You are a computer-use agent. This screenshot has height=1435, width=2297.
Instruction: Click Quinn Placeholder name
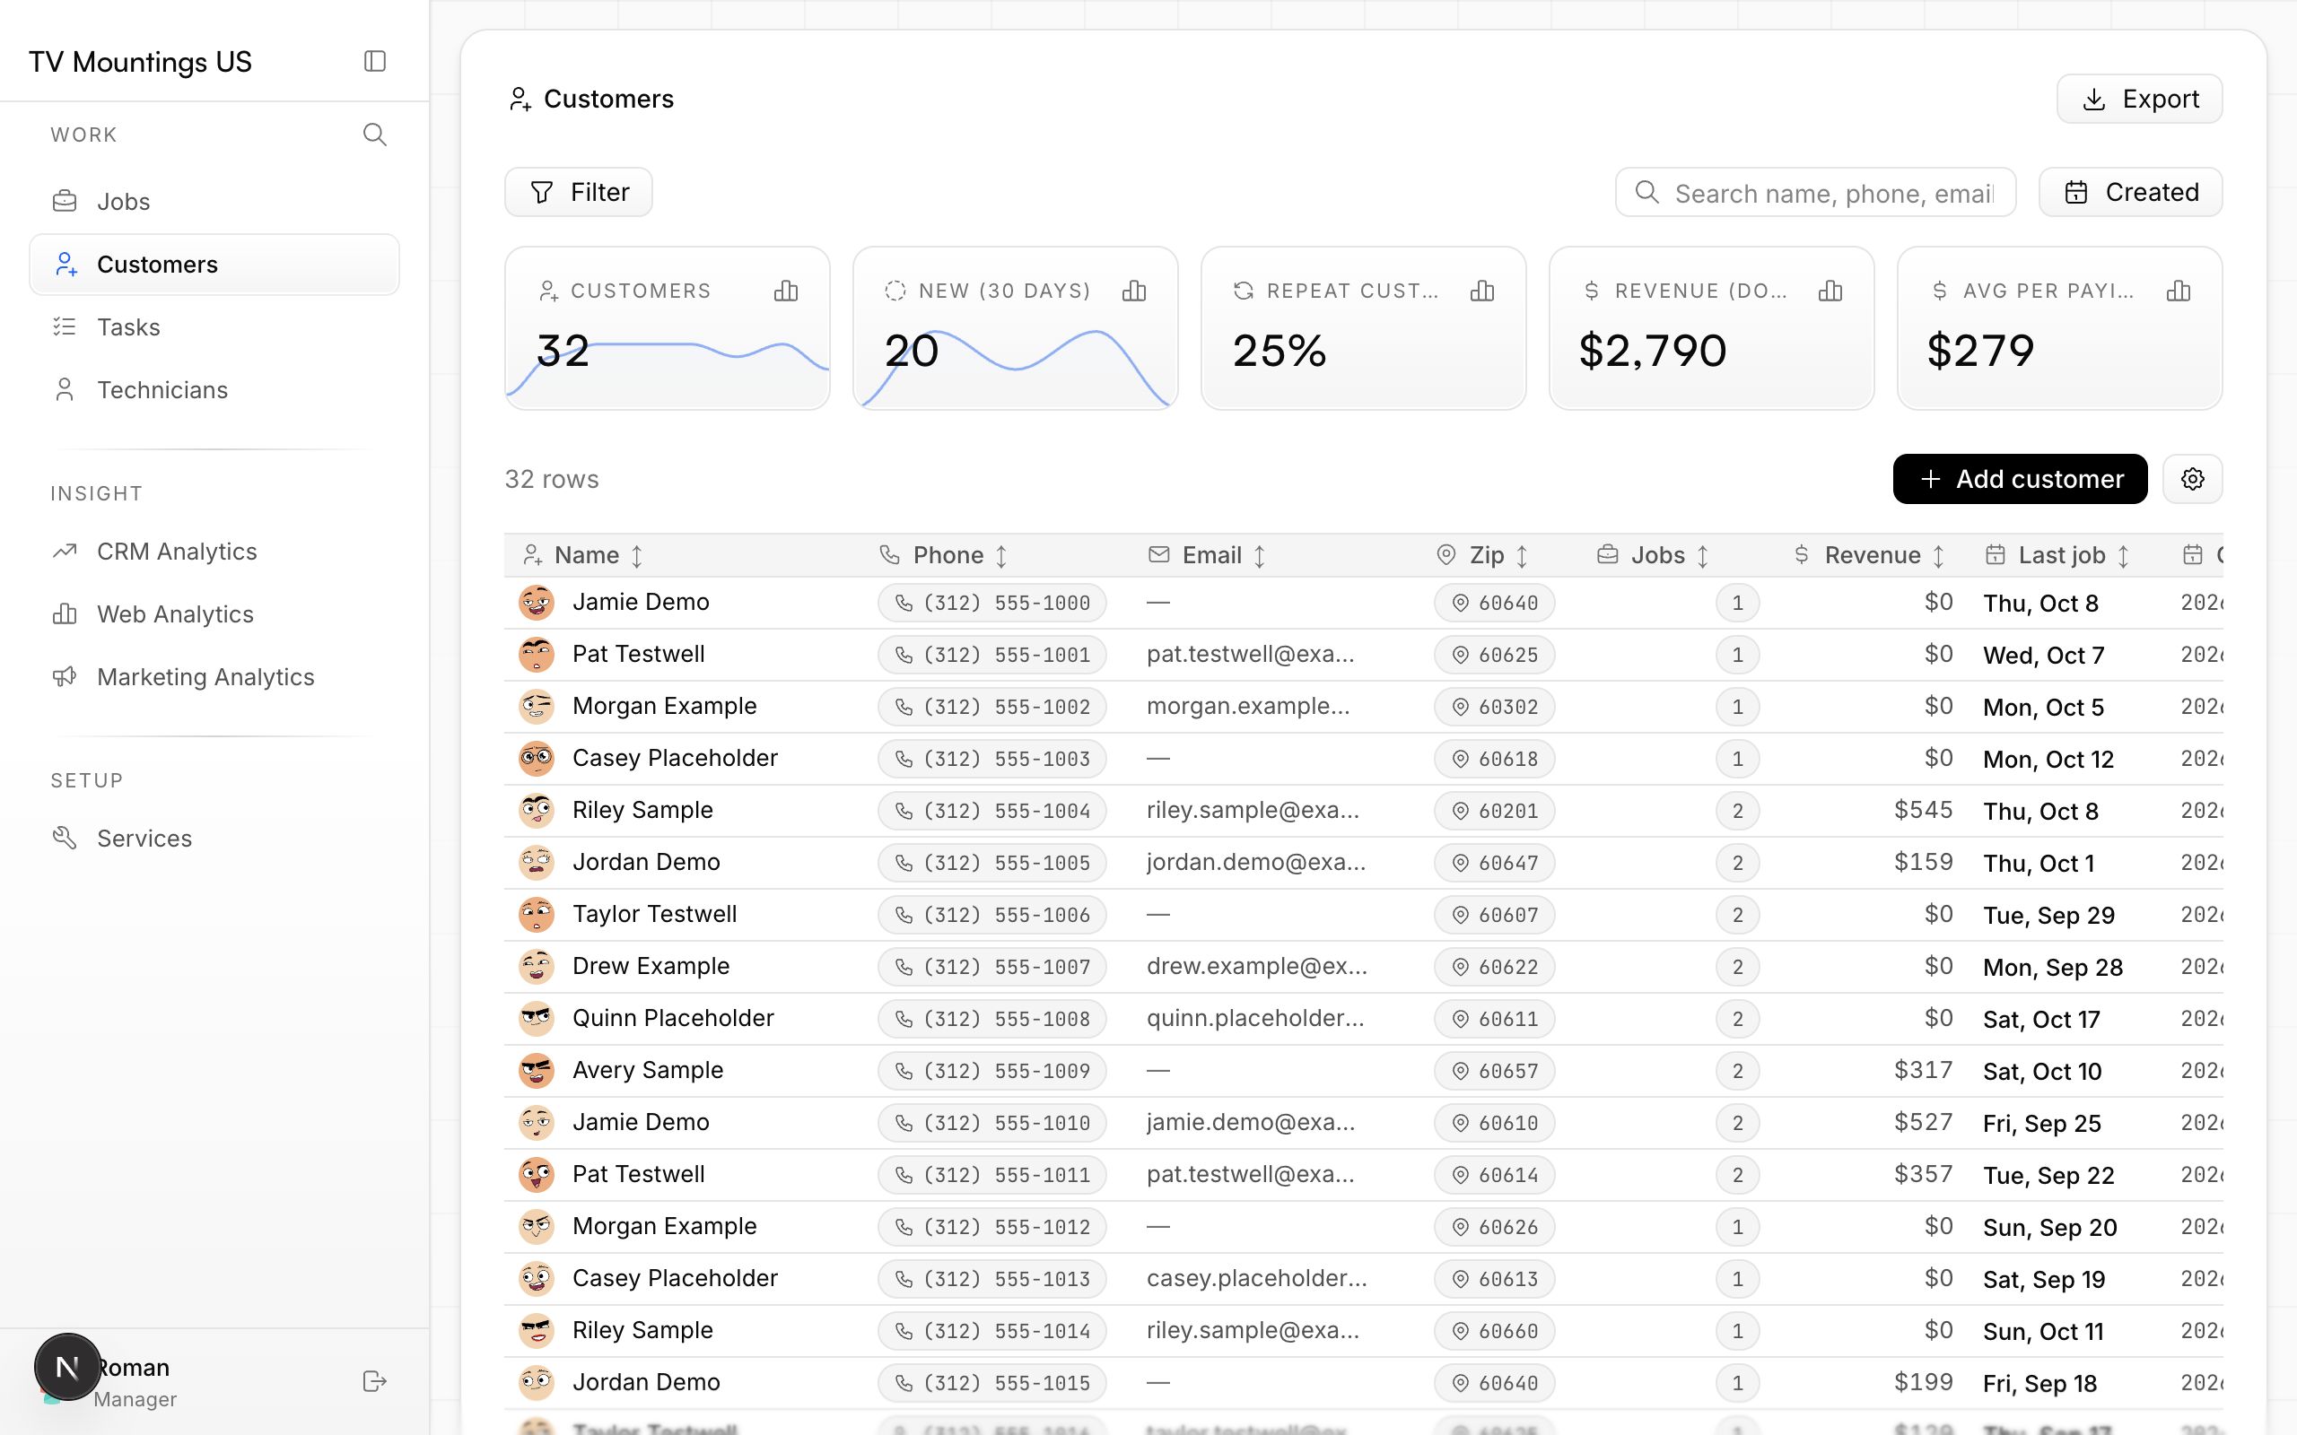coord(673,1018)
